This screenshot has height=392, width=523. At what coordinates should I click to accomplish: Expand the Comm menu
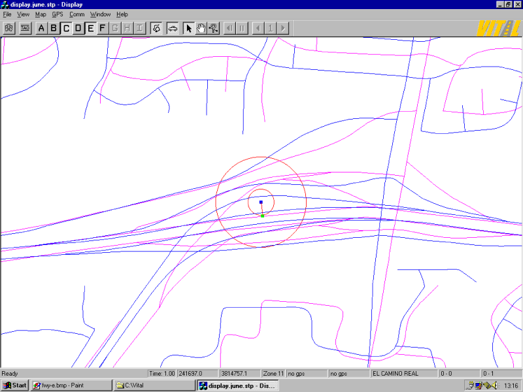[76, 14]
